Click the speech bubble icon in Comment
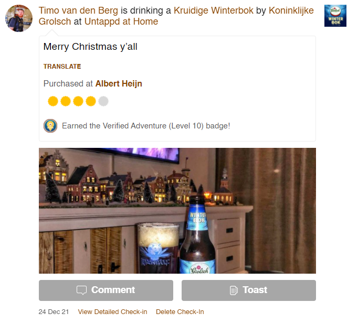The height and width of the screenshot is (324, 358). tap(81, 290)
